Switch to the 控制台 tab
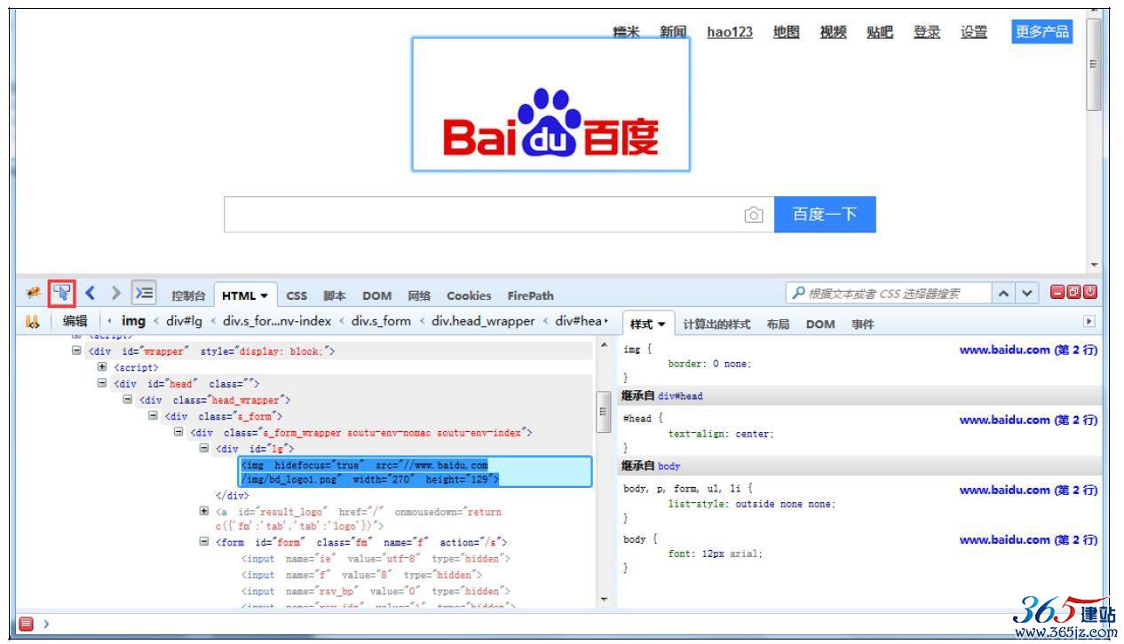Screen dimensions: 1124x644 188,295
